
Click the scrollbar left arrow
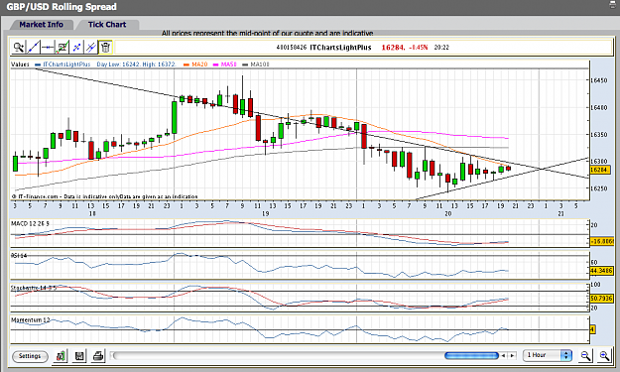pyautogui.click(x=503, y=356)
